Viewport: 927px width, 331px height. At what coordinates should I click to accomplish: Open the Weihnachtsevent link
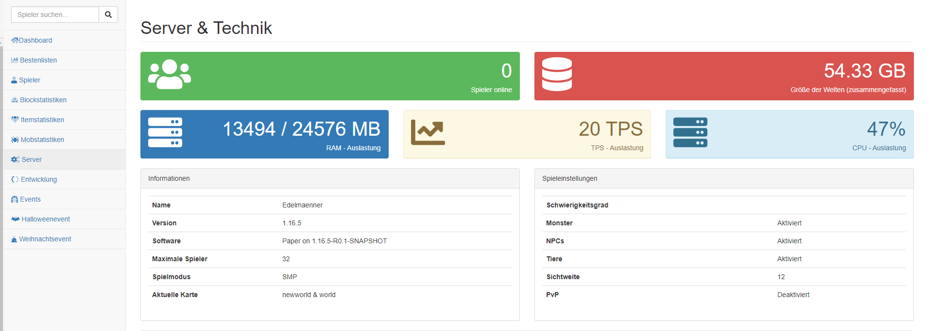point(45,239)
